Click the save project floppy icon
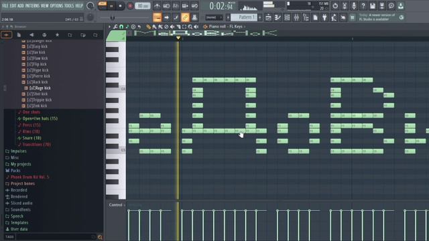This screenshot has height=241, width=429. point(373,6)
